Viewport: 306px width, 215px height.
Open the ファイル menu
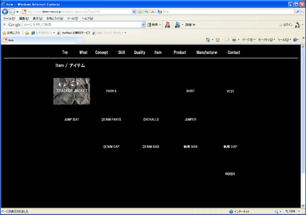click(x=9, y=19)
